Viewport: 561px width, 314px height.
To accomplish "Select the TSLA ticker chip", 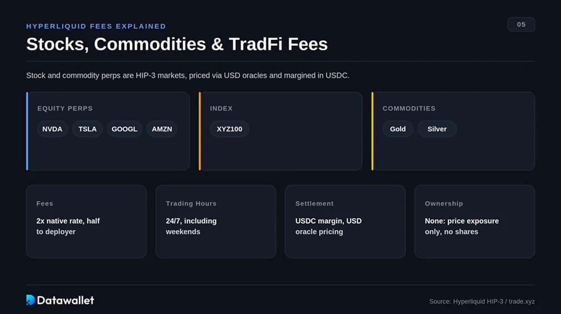I will [87, 129].
